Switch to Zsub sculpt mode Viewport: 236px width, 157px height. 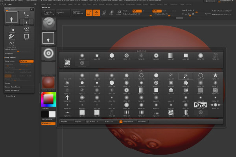[164, 11]
